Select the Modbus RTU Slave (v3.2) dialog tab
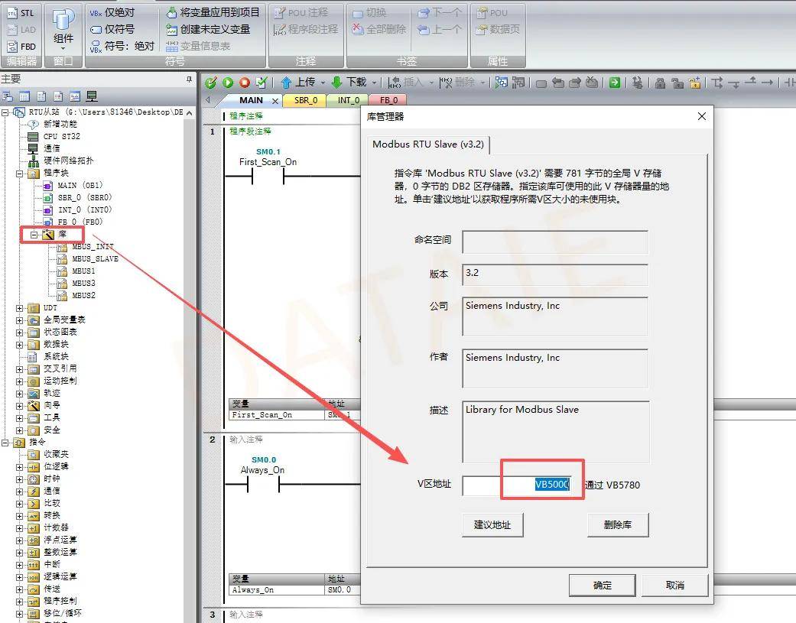 (x=428, y=144)
